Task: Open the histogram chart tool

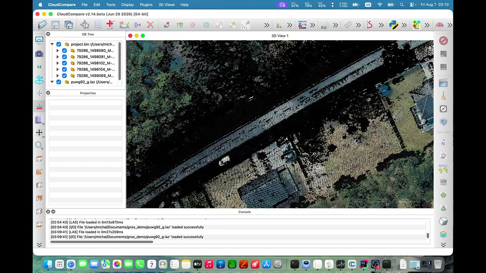Action: pyautogui.click(x=279, y=25)
